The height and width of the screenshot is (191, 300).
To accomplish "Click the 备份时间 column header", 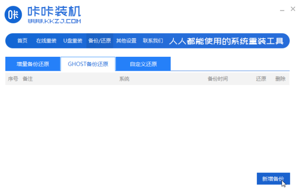I will pyautogui.click(x=218, y=79).
